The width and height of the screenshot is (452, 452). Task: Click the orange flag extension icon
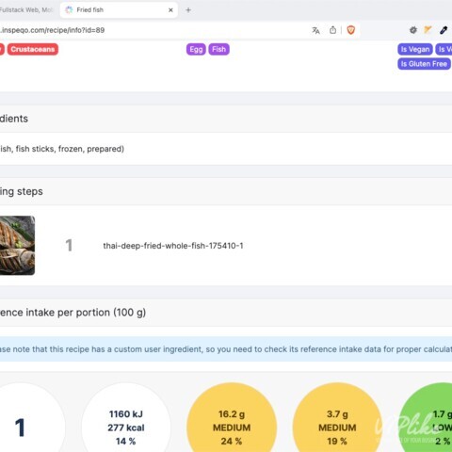428,30
